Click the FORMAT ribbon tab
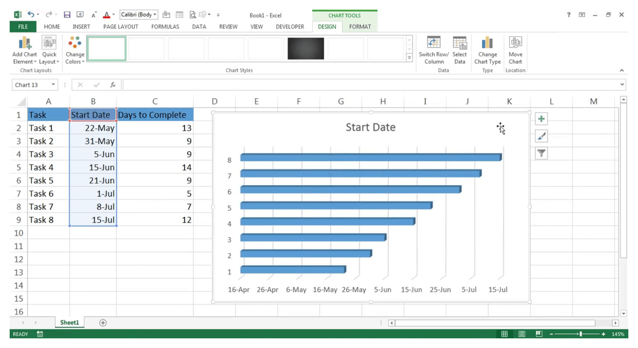This screenshot has height=348, width=638. [360, 26]
